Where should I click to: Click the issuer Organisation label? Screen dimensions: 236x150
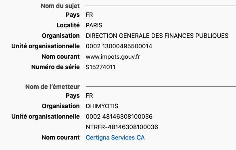(61, 106)
